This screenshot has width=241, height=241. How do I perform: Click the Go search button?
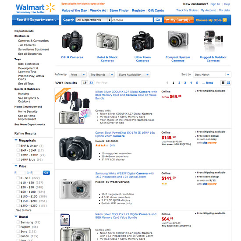point(158,20)
